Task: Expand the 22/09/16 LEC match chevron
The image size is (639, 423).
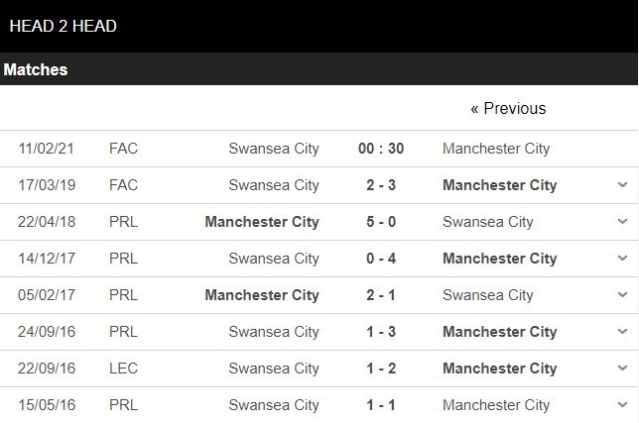Action: point(622,369)
